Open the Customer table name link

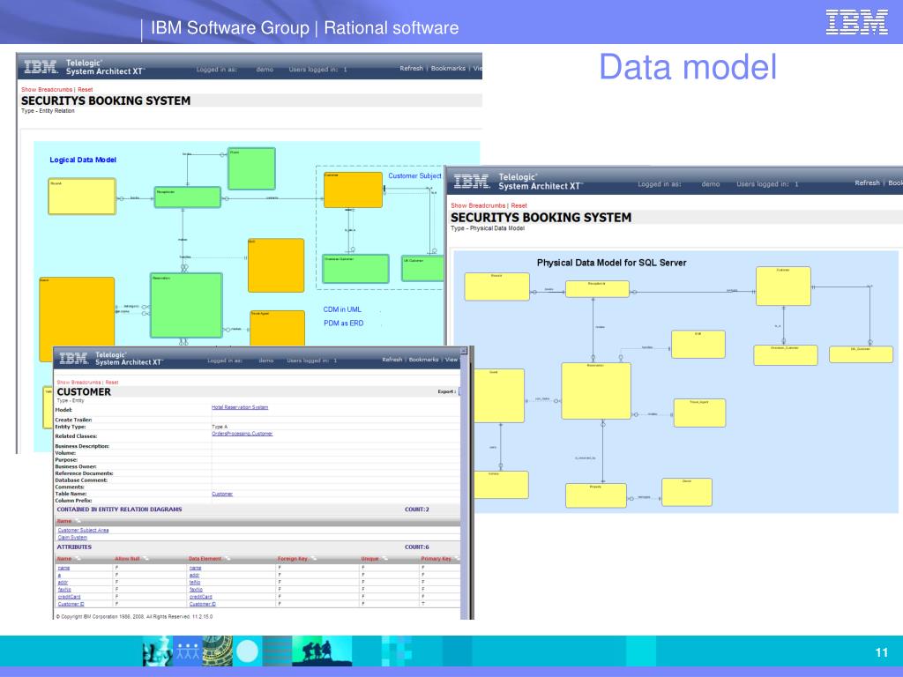coord(222,494)
